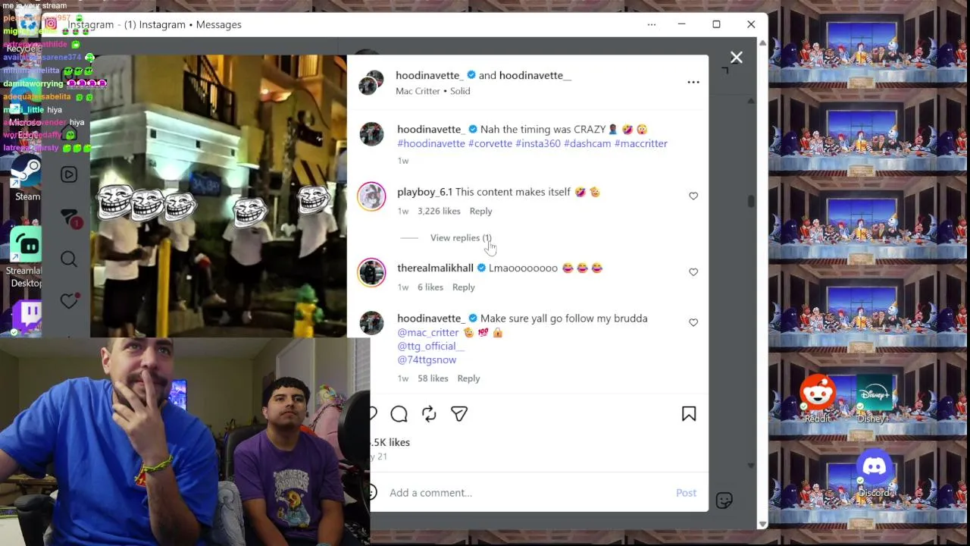Expand View replies (1) under playboy_6.1
The height and width of the screenshot is (546, 970).
(x=461, y=237)
